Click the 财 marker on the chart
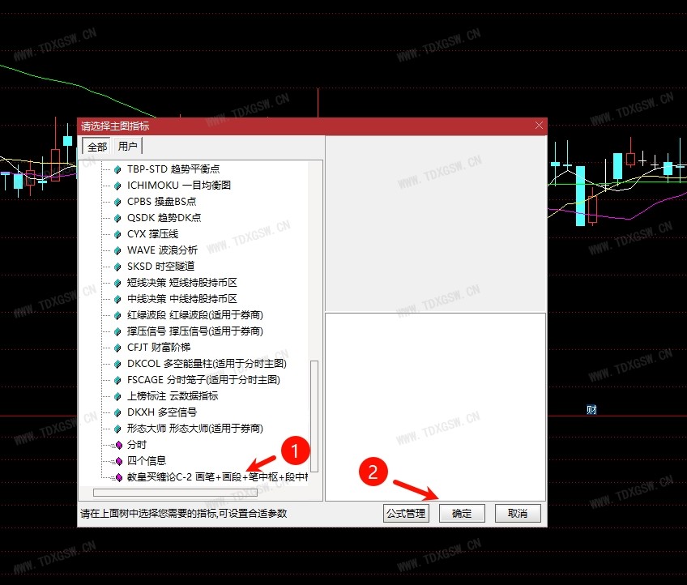The width and height of the screenshot is (687, 585). [x=591, y=410]
